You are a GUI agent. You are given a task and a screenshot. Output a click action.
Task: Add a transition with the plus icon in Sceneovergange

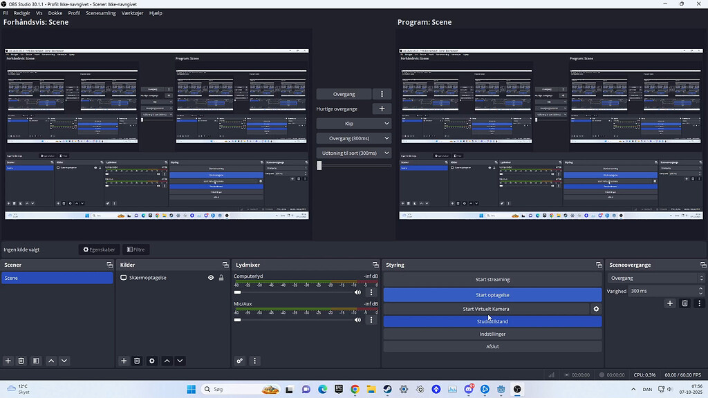click(x=669, y=303)
